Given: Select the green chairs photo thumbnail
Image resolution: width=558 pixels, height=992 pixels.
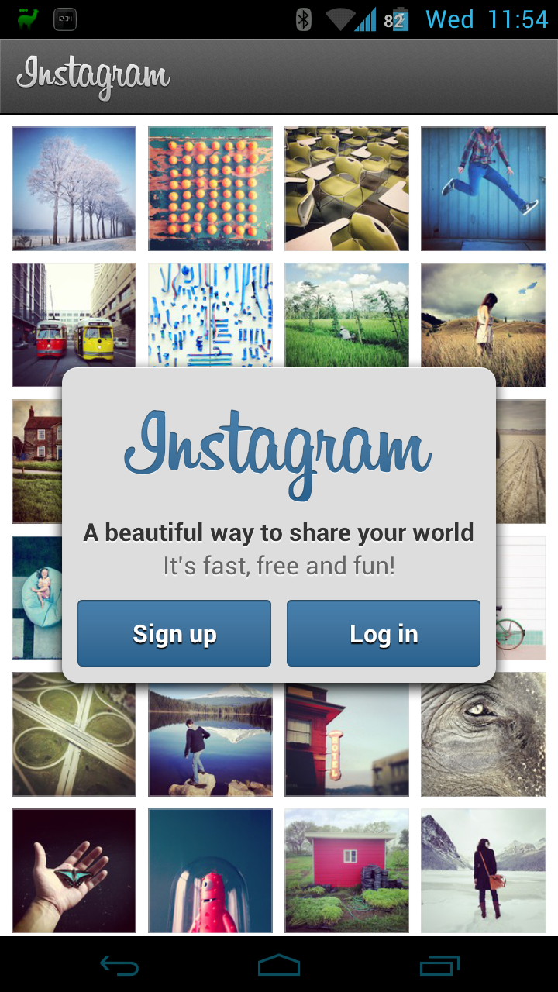Looking at the screenshot, I should (347, 189).
